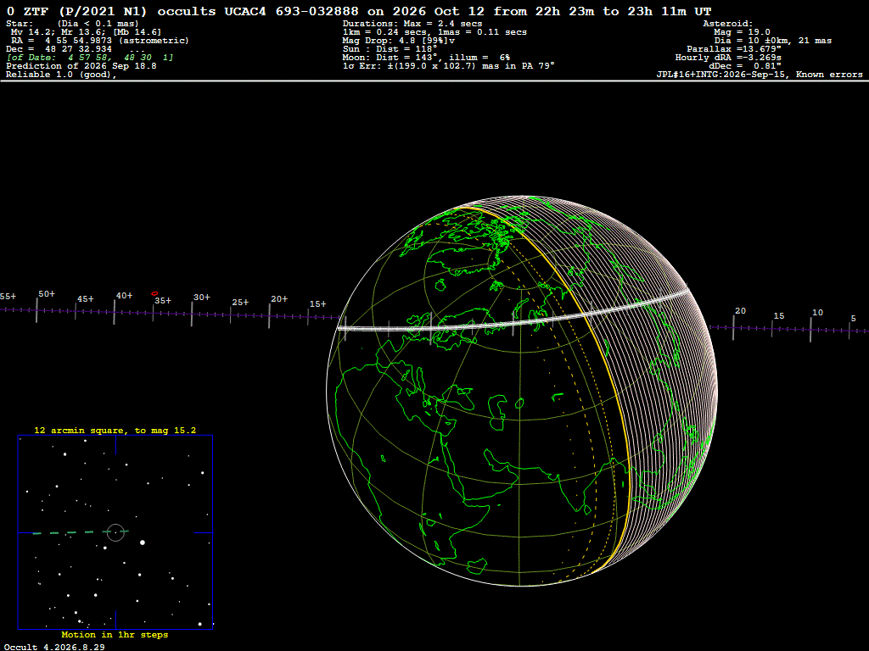Click the 'Occult 4.2026.8.29' version text

(x=54, y=647)
